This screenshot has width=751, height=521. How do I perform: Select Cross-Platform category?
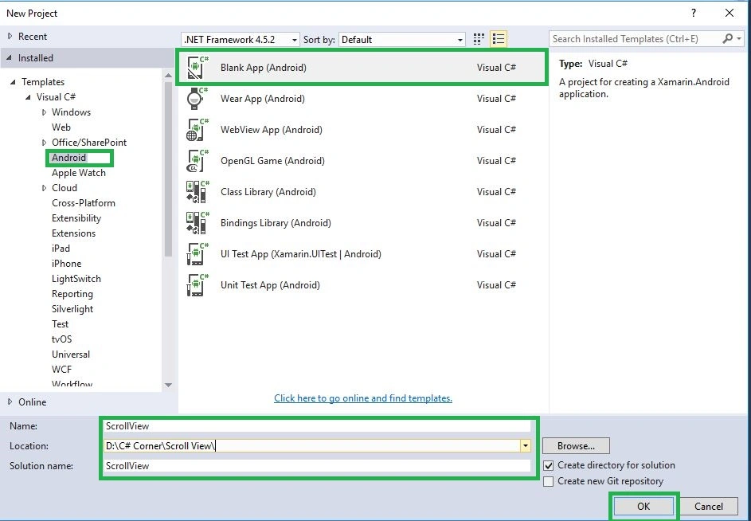(x=84, y=203)
